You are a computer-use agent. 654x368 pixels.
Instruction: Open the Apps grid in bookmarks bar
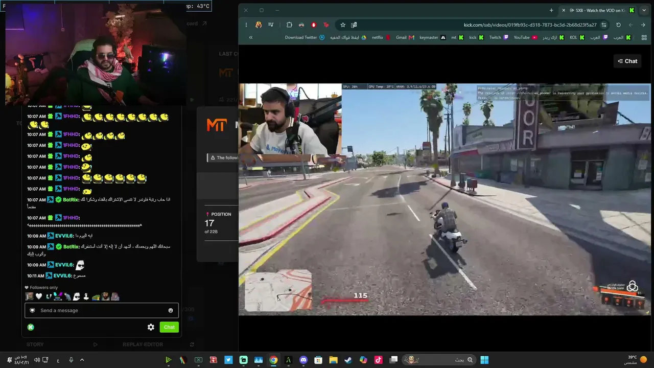click(x=644, y=37)
